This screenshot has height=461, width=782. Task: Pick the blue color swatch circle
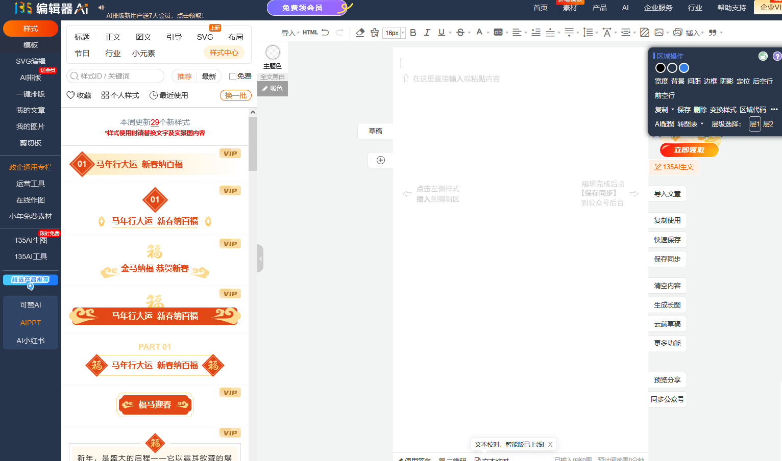(x=684, y=68)
